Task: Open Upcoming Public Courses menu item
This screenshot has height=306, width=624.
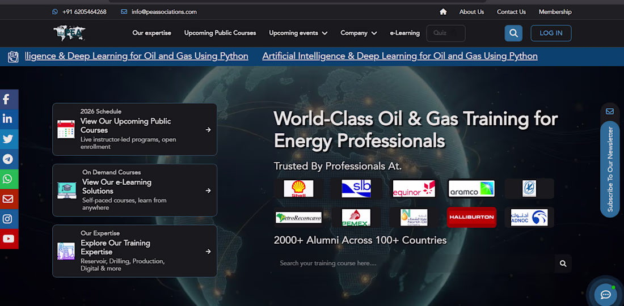Action: pos(220,33)
